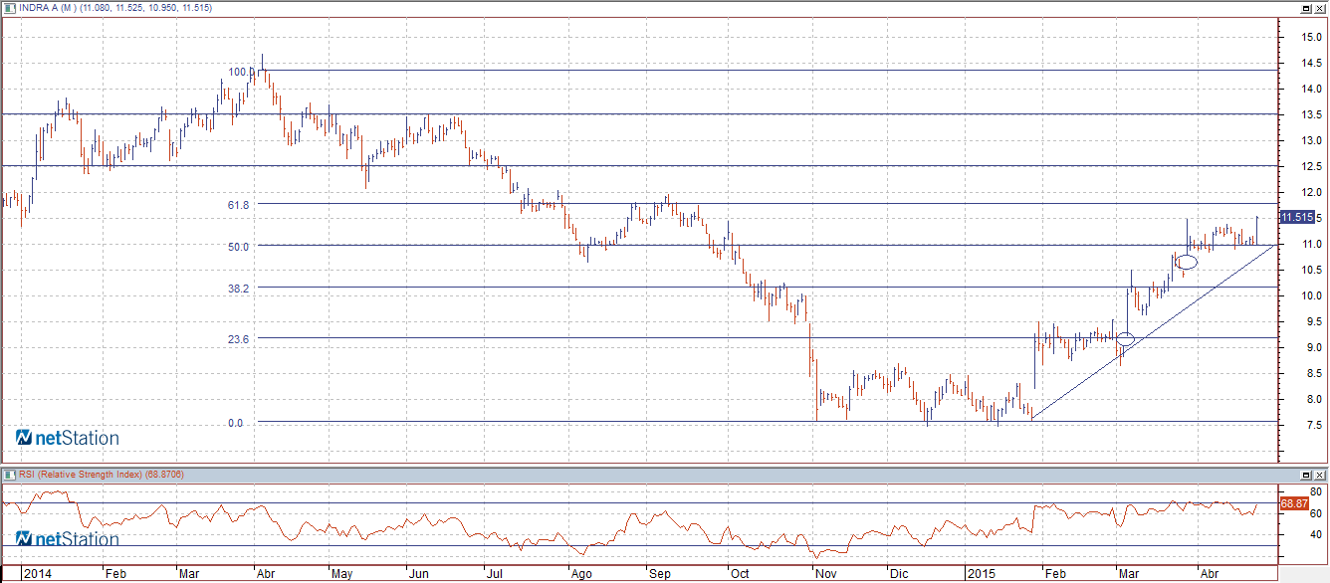Select the INDRA A (M) title text
Image resolution: width=1330 pixels, height=583 pixels.
coord(47,8)
